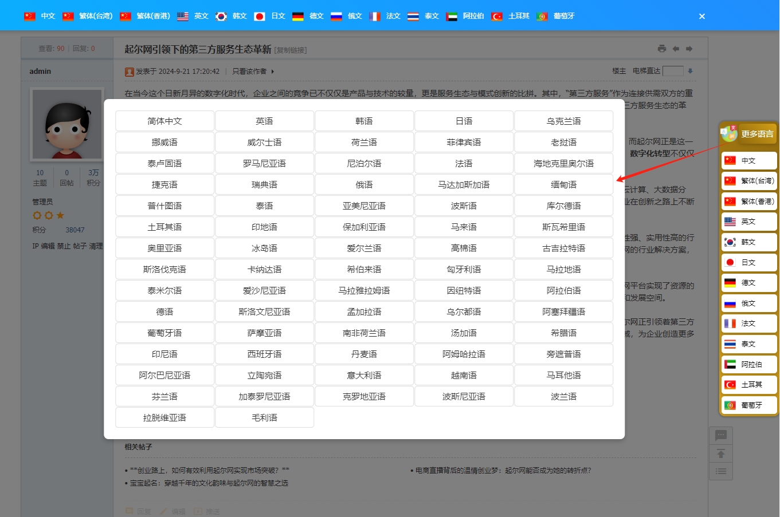Choose 波兰语 in the language dialog
Viewport: 780px width, 517px height.
(564, 396)
